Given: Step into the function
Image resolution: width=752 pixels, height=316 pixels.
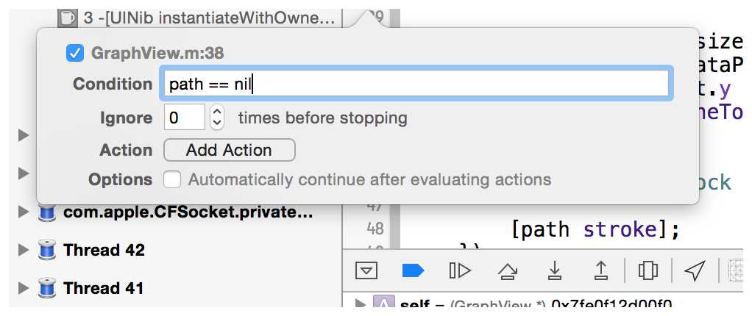Looking at the screenshot, I should click(554, 271).
